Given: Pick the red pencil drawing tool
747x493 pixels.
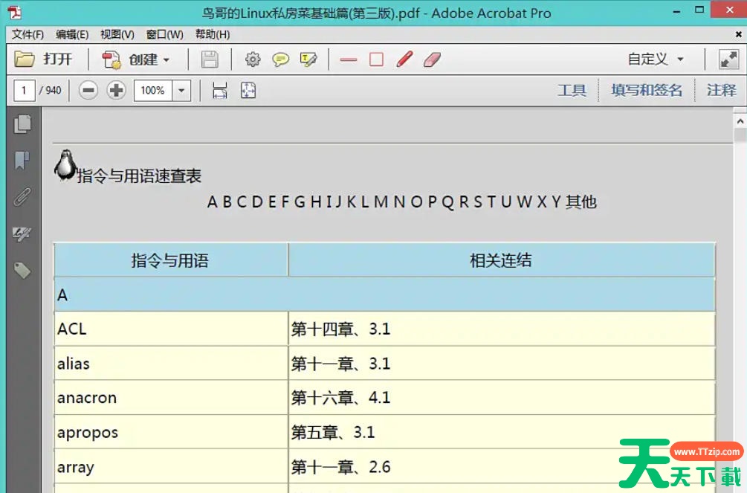Looking at the screenshot, I should (404, 59).
